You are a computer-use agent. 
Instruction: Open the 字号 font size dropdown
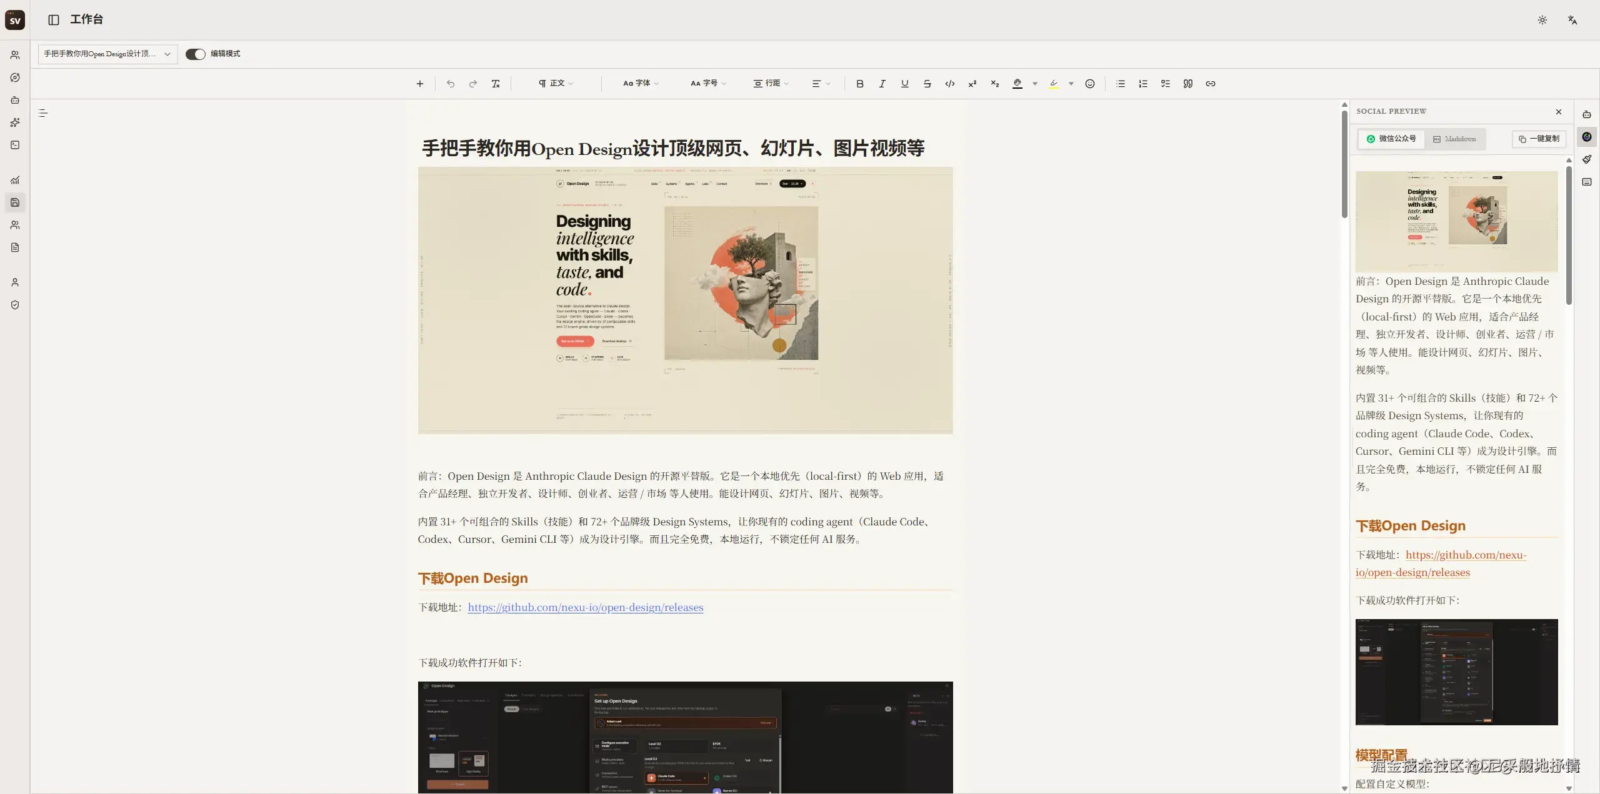coord(709,83)
